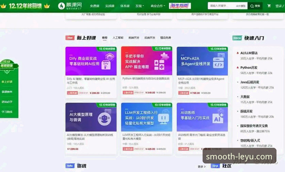
Task: Click the Grp badge beside 社区
Action: click(x=216, y=166)
